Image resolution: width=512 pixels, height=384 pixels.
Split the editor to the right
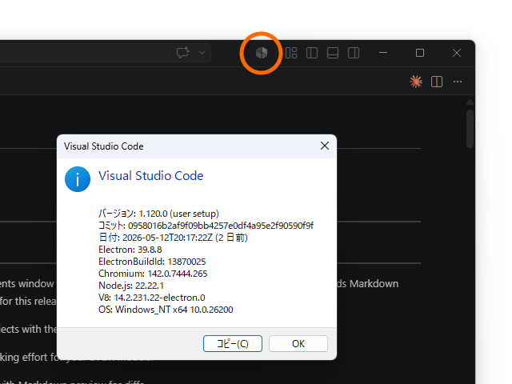point(437,82)
